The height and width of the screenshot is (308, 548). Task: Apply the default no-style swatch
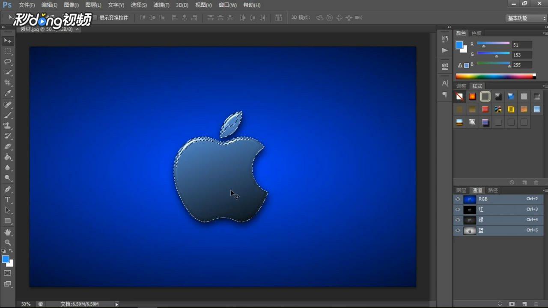[x=459, y=97]
